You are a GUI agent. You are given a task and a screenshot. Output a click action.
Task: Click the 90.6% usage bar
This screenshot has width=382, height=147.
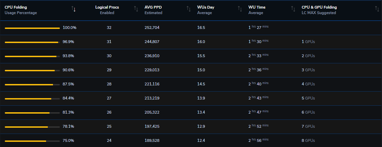[32, 71]
